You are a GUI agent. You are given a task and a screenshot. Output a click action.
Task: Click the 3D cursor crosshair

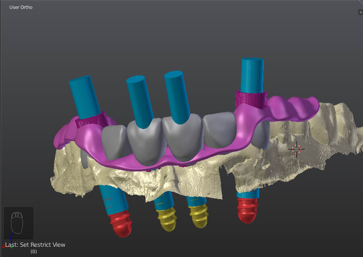pos(296,149)
